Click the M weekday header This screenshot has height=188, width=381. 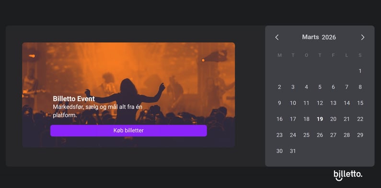(x=279, y=56)
